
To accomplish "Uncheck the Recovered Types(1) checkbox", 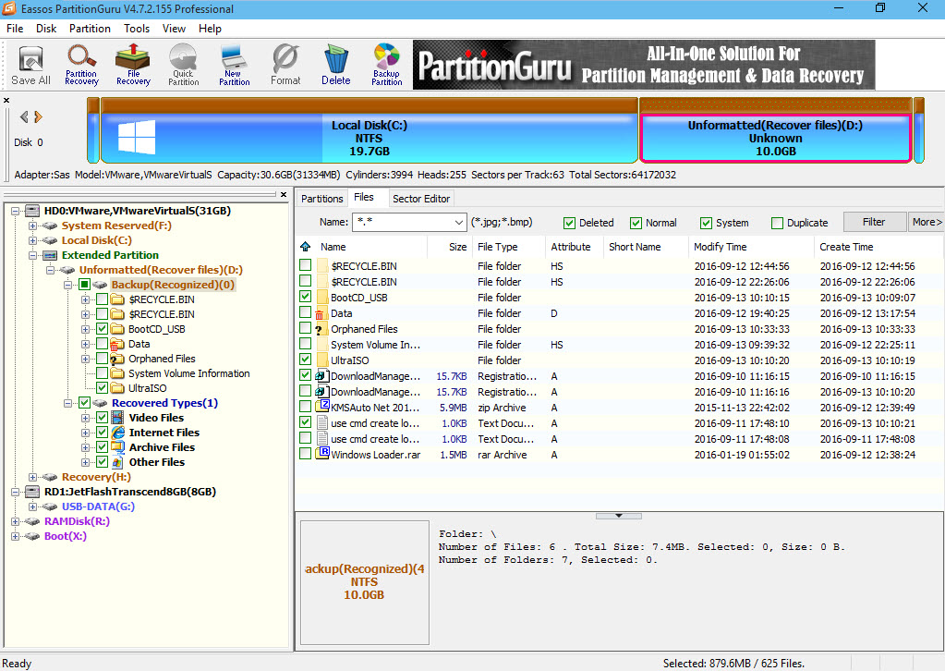I will 84,403.
